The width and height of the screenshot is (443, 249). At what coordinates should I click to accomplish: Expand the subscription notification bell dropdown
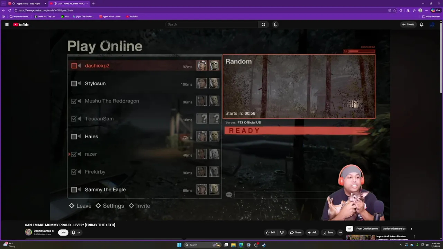click(x=76, y=232)
